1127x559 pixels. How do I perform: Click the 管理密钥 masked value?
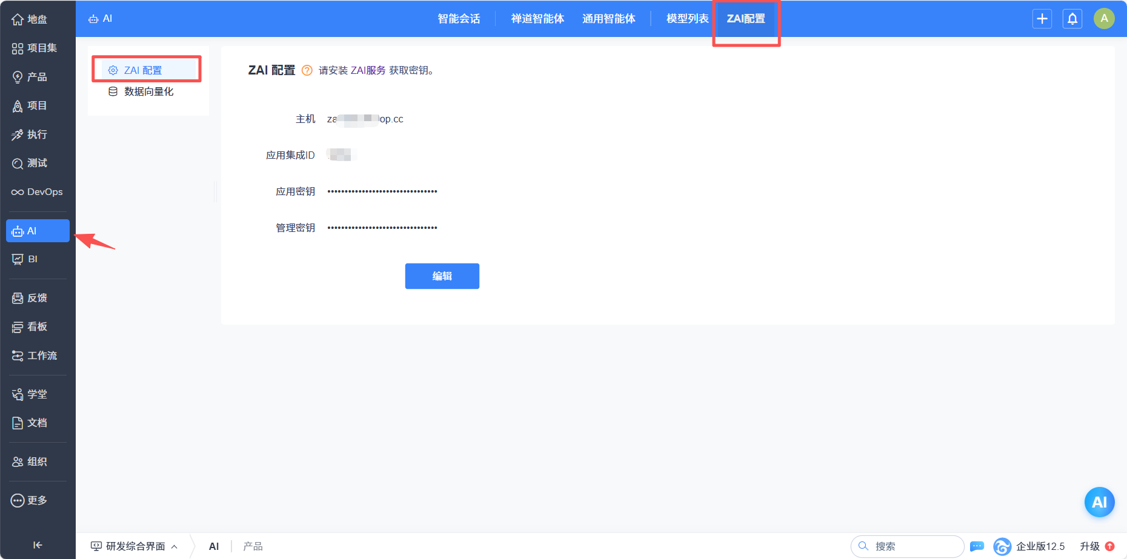click(x=382, y=228)
